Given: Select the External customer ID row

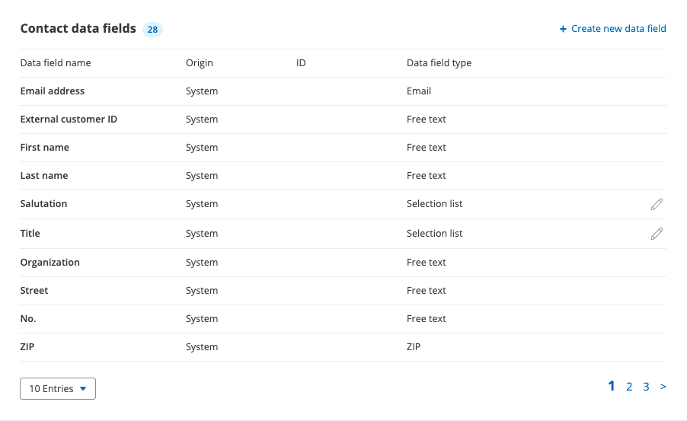Looking at the screenshot, I should (x=69, y=120).
